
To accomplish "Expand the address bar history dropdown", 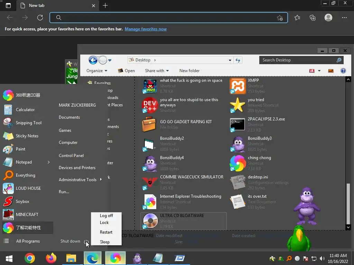I will (230, 60).
